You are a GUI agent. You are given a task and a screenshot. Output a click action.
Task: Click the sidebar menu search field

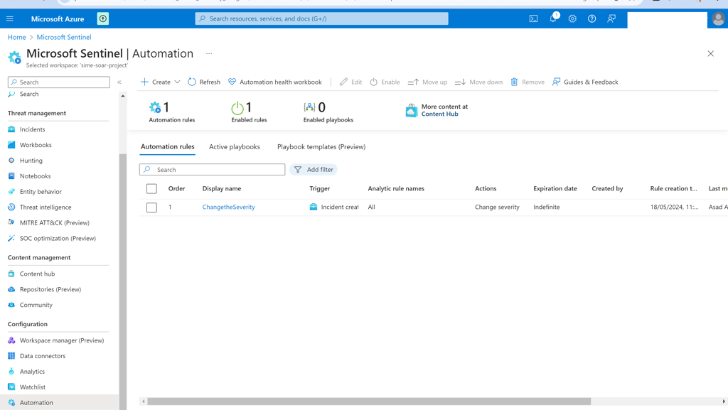tap(59, 82)
